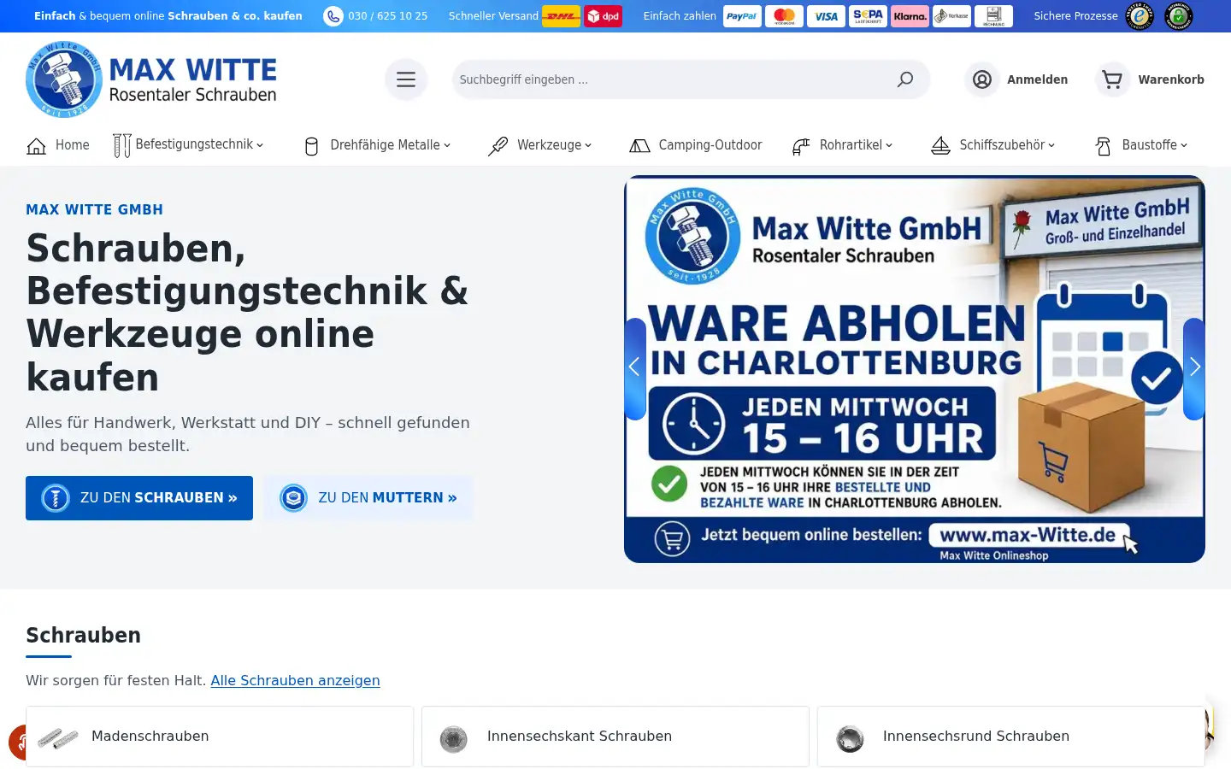Click the Max Witte round bolt logo
This screenshot has height=769, width=1231.
tap(64, 79)
